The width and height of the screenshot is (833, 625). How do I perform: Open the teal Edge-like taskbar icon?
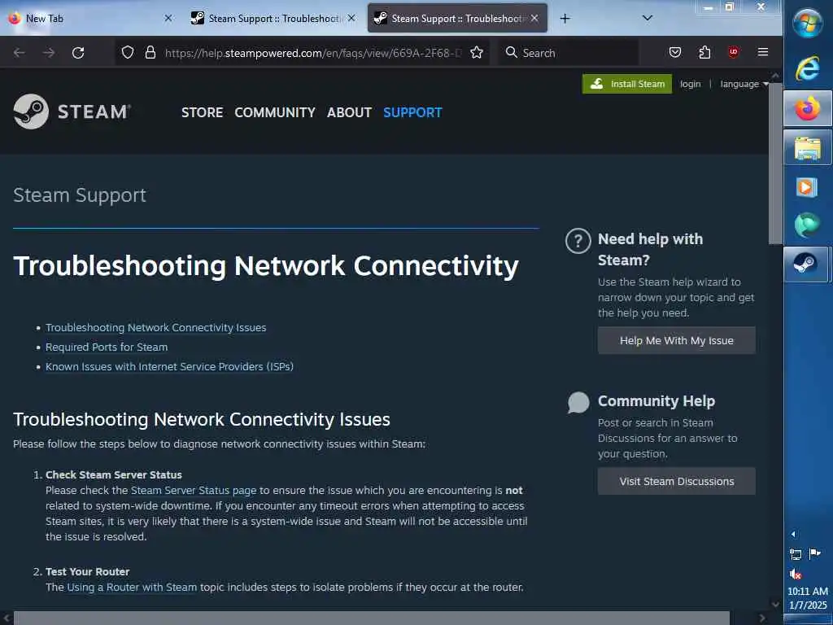[807, 225]
